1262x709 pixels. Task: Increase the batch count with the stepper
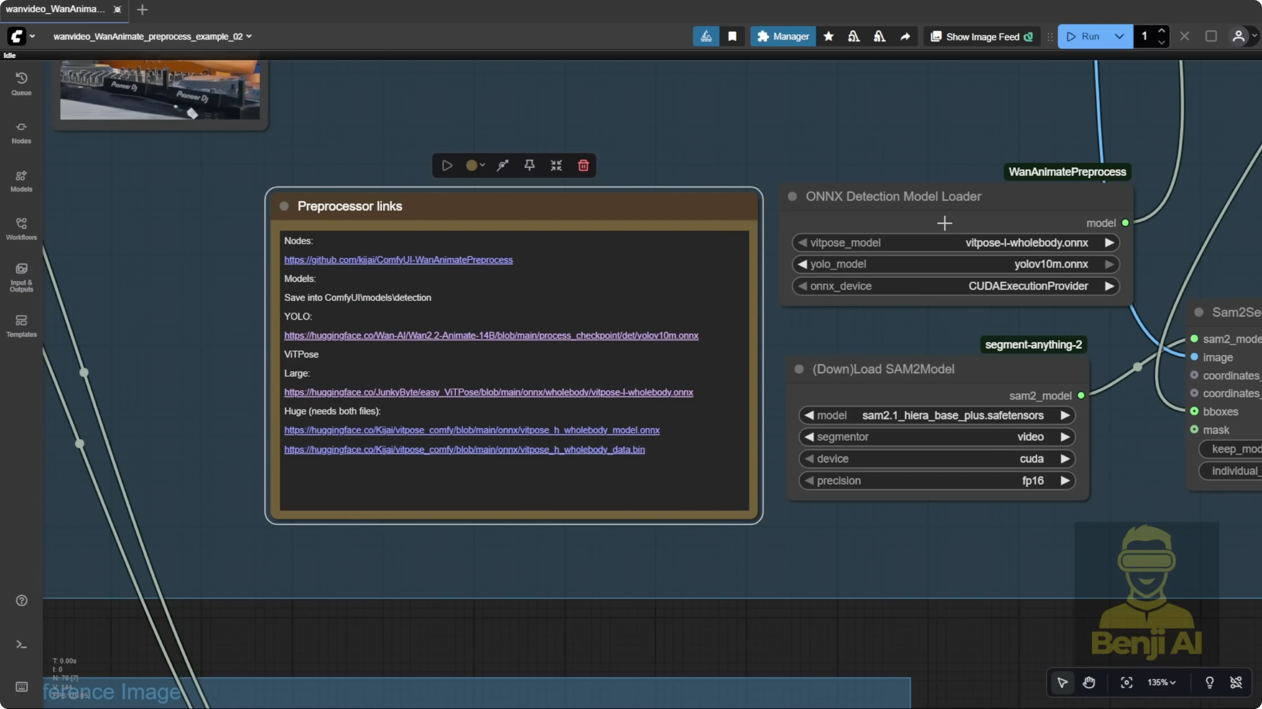pos(1162,31)
